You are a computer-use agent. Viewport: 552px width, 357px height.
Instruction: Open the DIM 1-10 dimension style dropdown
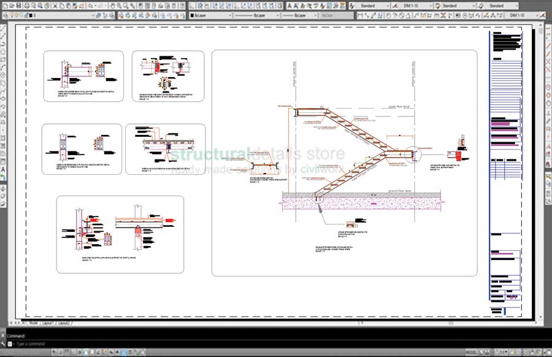coord(429,6)
